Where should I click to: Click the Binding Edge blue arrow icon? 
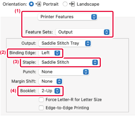tap(57, 53)
